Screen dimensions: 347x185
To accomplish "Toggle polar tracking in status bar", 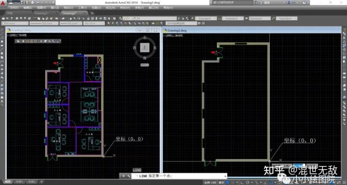I will (x=248, y=182).
